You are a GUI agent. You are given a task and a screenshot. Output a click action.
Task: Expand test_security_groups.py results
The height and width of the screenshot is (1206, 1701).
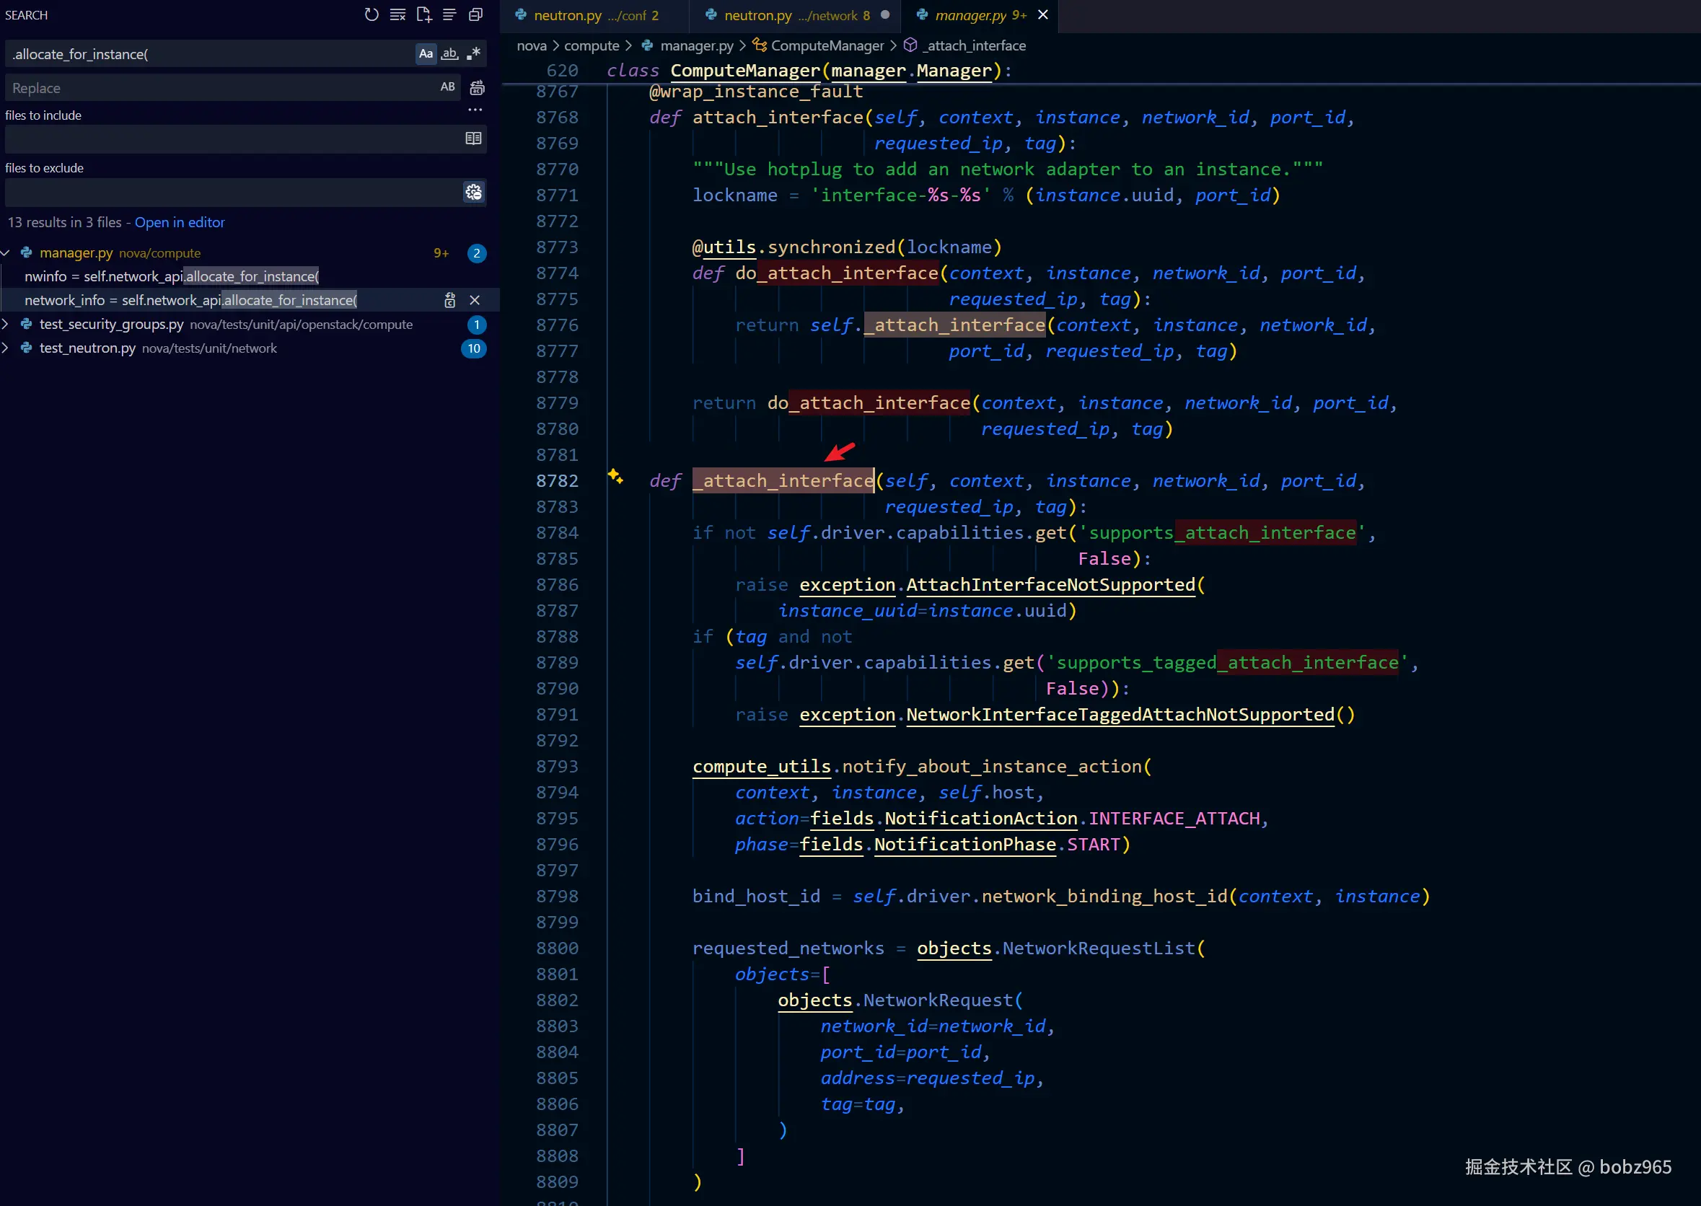pyautogui.click(x=6, y=324)
